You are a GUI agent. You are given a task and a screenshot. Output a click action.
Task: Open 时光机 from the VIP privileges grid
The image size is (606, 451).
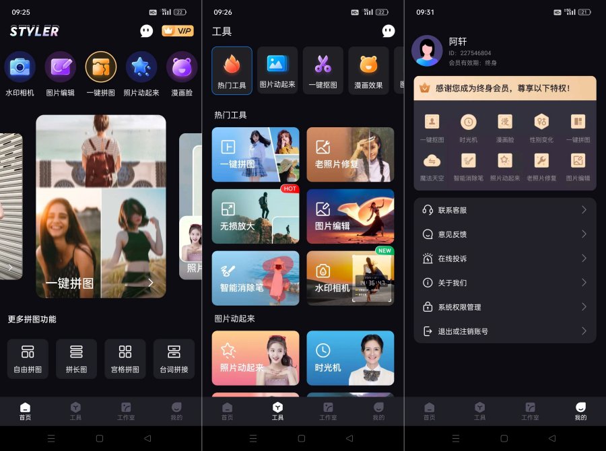click(x=468, y=125)
